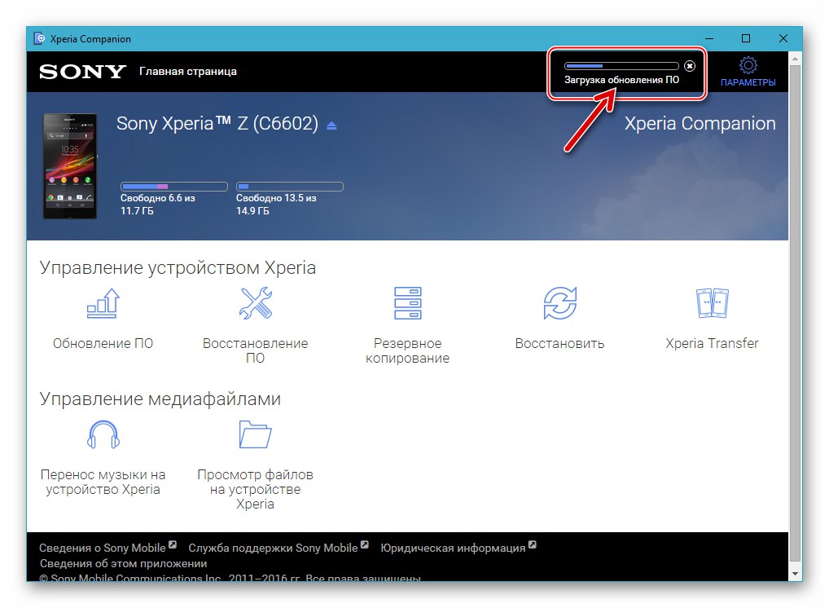Click the Xperia Companion icon in title bar
829x608 pixels.
point(38,38)
